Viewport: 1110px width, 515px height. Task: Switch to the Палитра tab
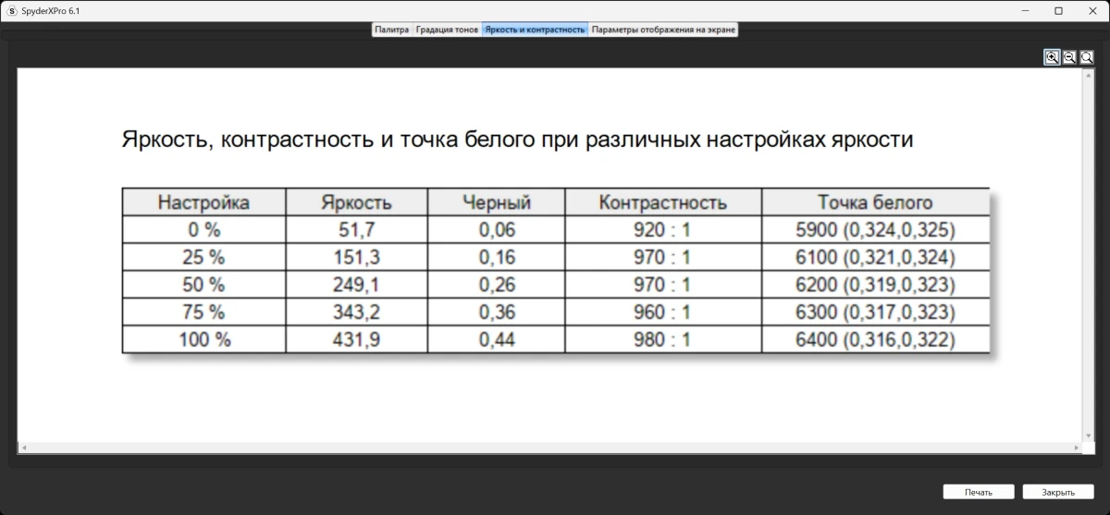(x=392, y=30)
